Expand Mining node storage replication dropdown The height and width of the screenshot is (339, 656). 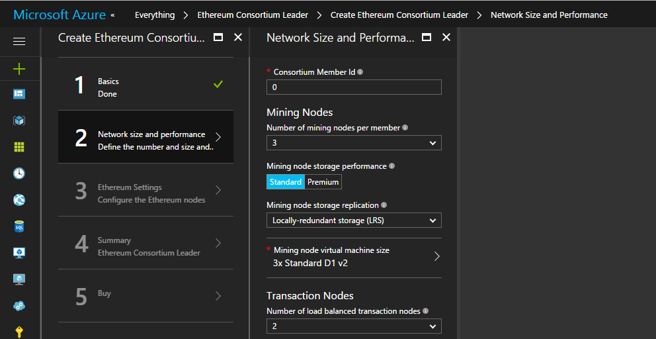[x=354, y=220]
